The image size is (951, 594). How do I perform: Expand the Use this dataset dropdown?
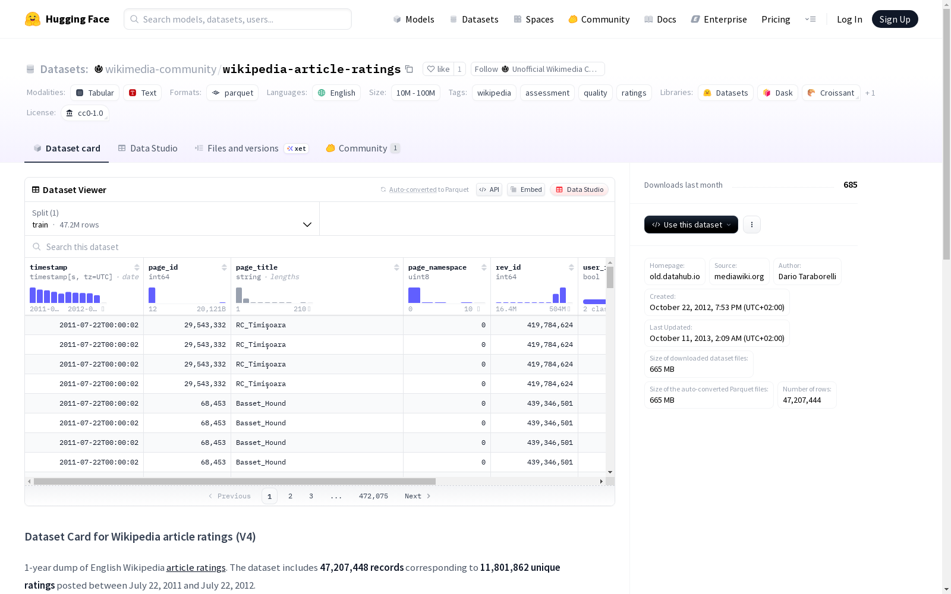pyautogui.click(x=691, y=225)
